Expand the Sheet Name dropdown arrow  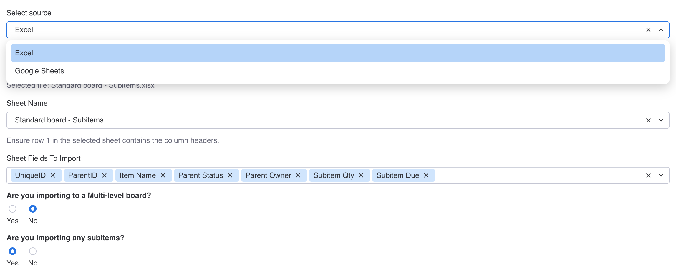661,120
